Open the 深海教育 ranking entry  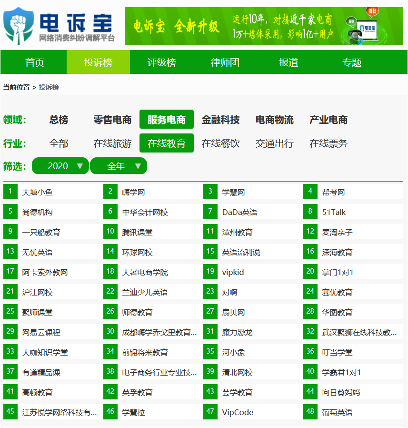[353, 252]
